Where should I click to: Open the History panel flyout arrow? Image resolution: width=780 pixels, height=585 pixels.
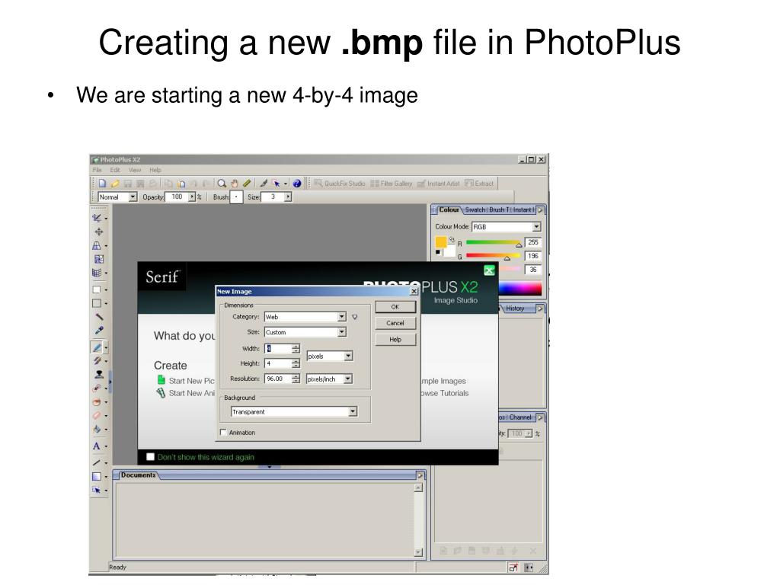540,309
